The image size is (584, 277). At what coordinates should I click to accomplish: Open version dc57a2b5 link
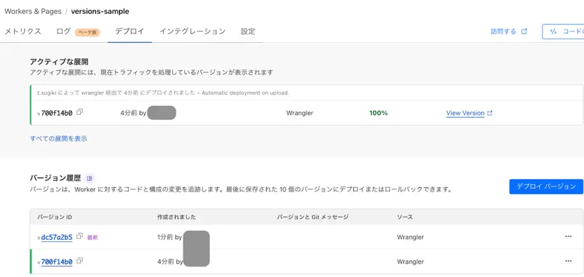57,237
